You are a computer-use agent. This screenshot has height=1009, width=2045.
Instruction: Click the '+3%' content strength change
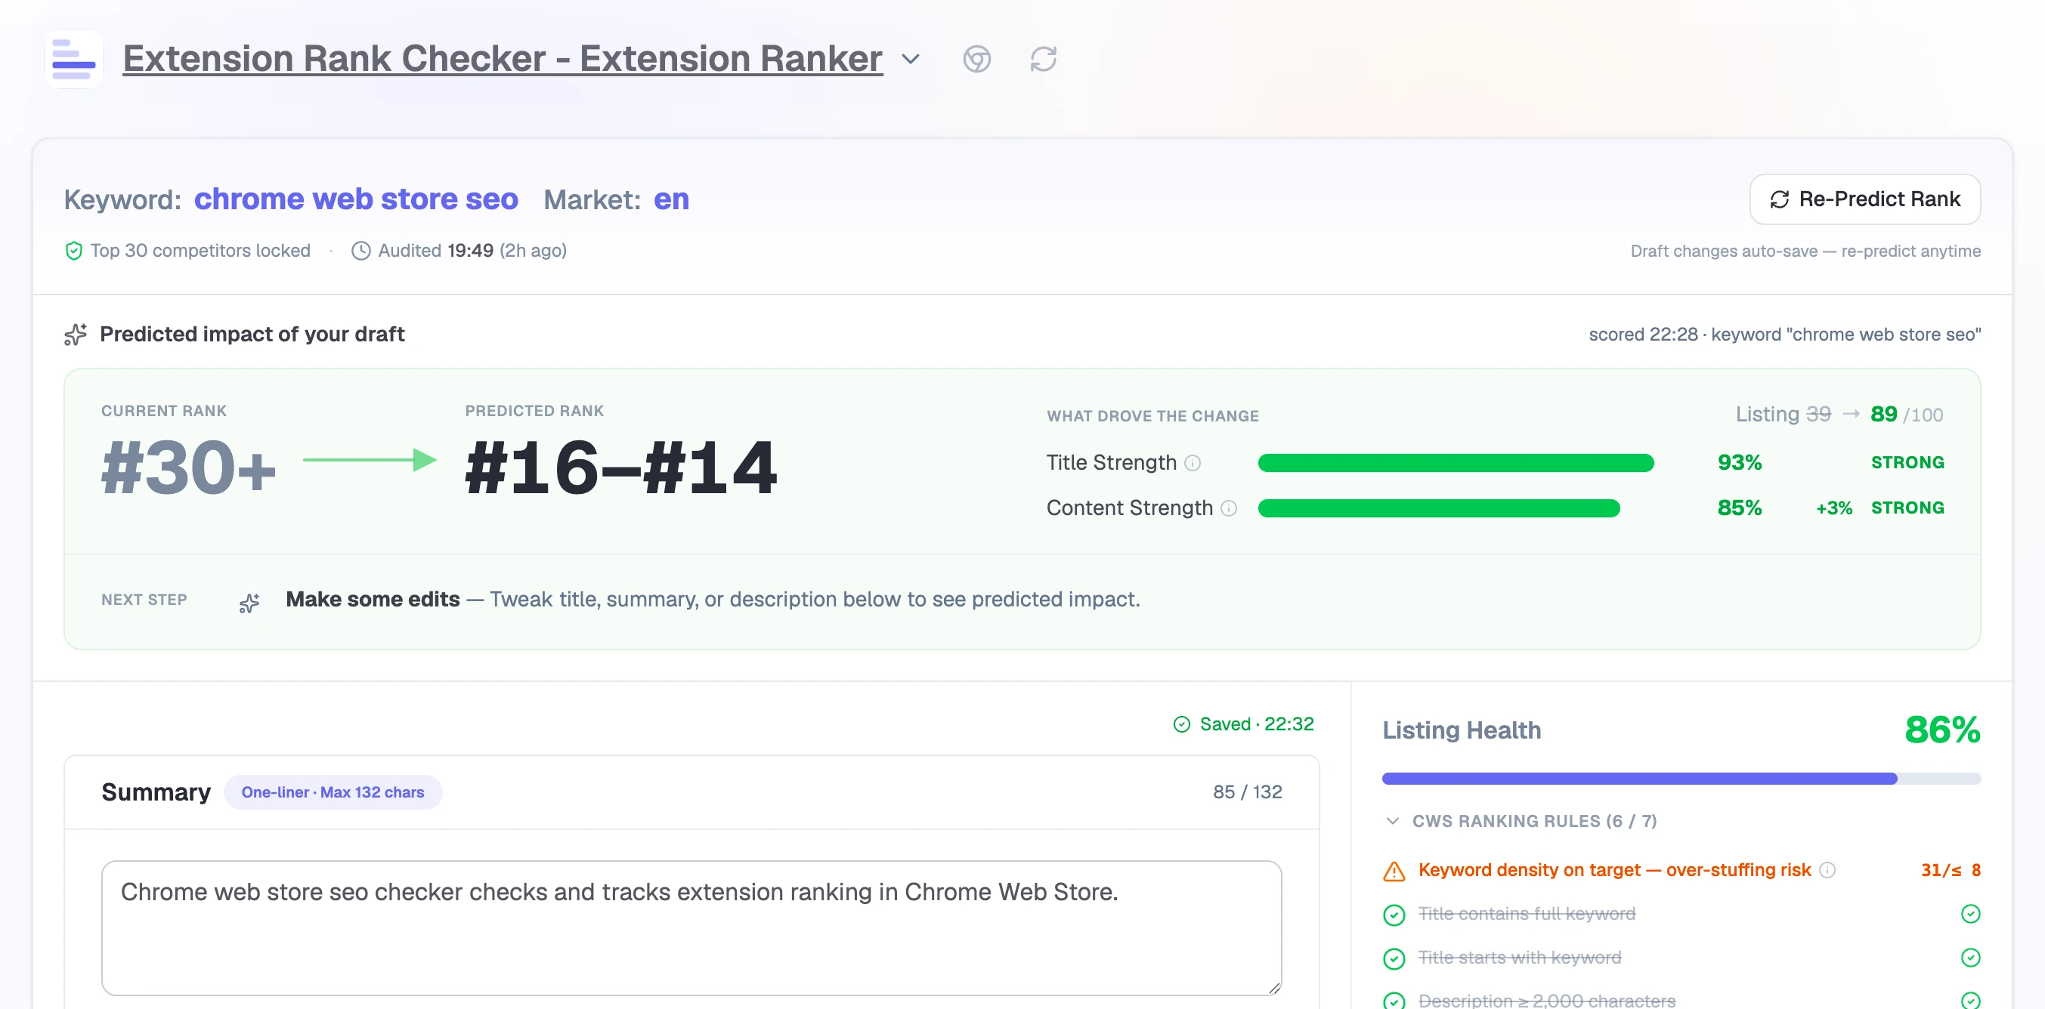coord(1833,508)
